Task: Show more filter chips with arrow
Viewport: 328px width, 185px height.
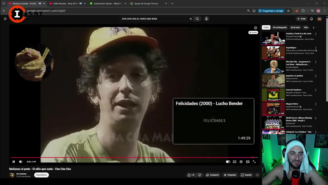Action: coord(313,27)
